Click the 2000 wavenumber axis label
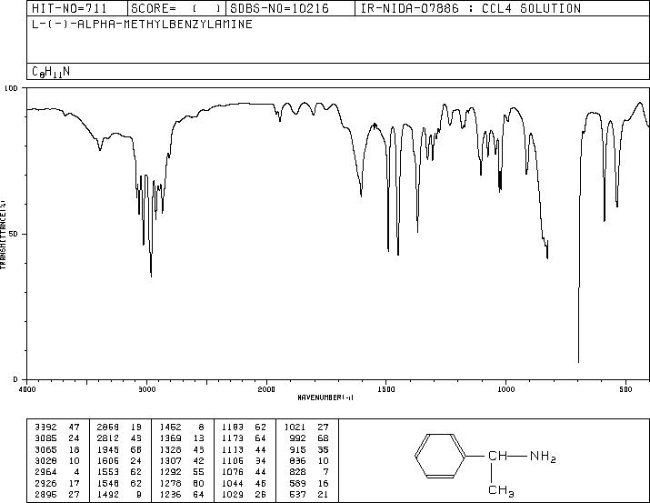Viewport: 650px width, 503px height. pos(266,389)
